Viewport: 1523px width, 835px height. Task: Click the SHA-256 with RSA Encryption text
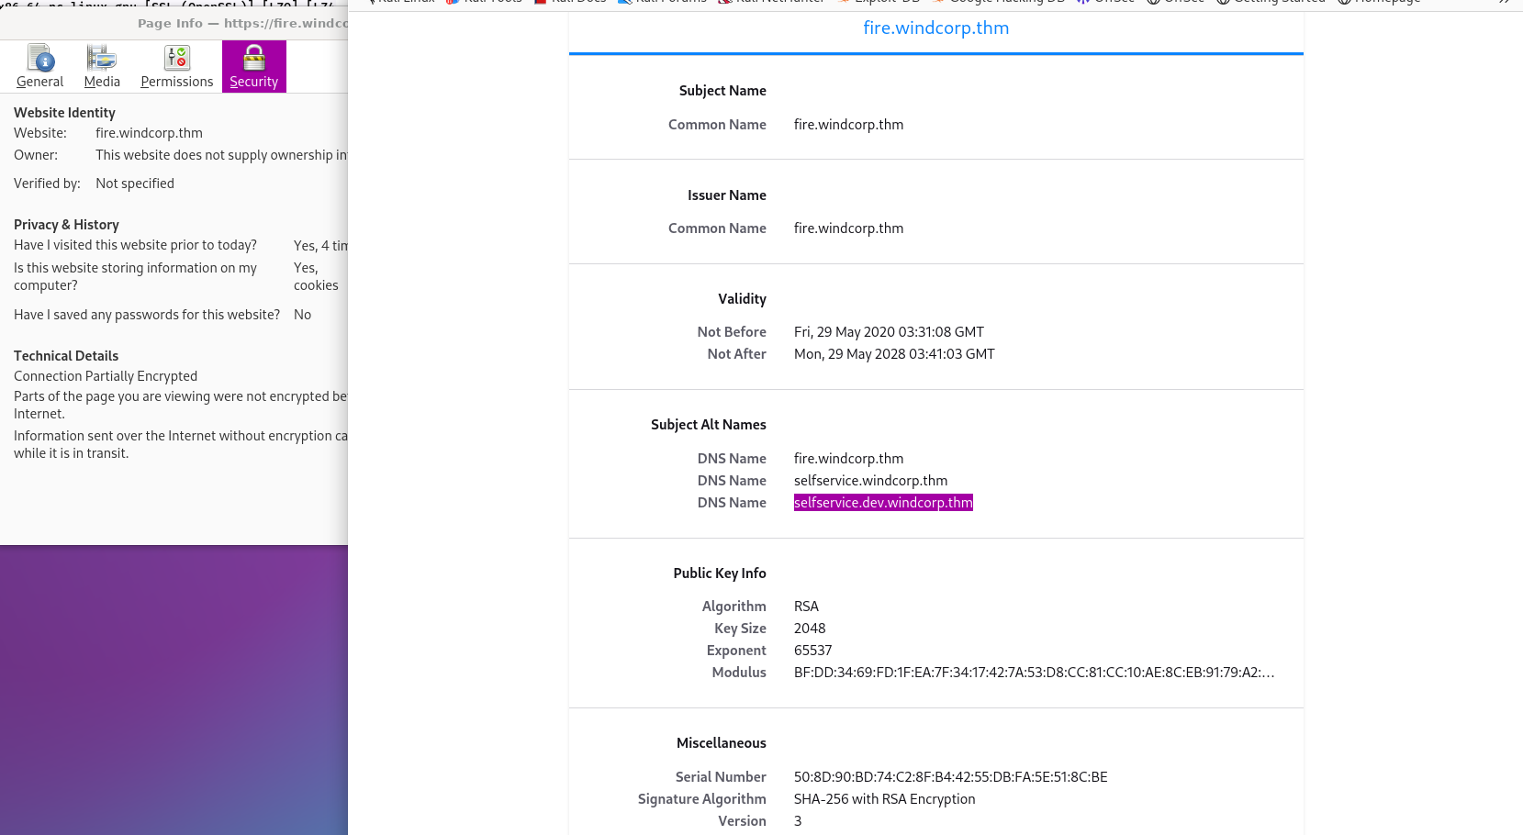884,799
